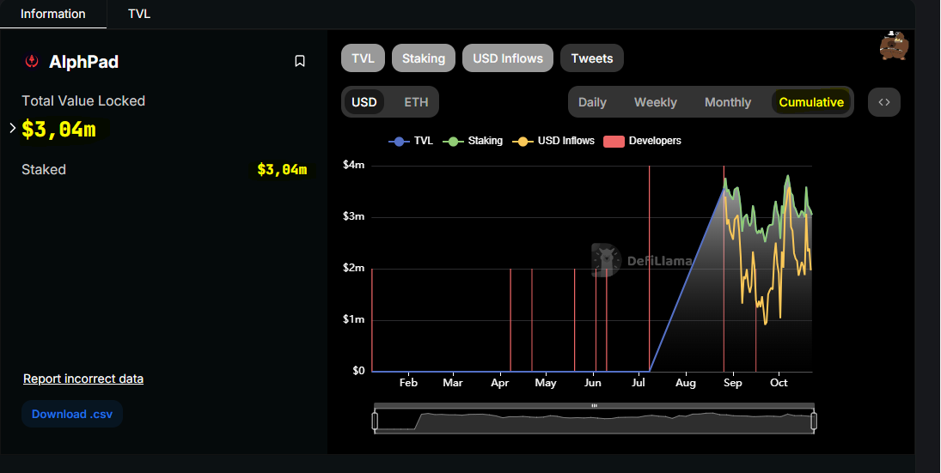This screenshot has height=473, width=941.
Task: Select the Weekly grouping
Action: (656, 102)
